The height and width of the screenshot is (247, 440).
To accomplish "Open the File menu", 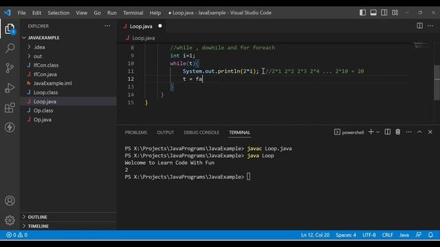I will coord(21,13).
